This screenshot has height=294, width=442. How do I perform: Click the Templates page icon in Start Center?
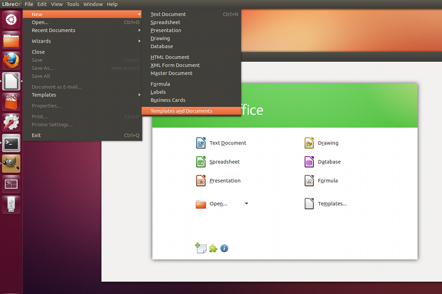tap(309, 204)
